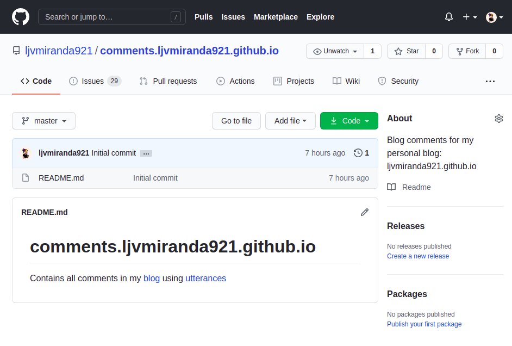Open the Issues tab with 29 issues
The image size is (512, 346).
(95, 81)
